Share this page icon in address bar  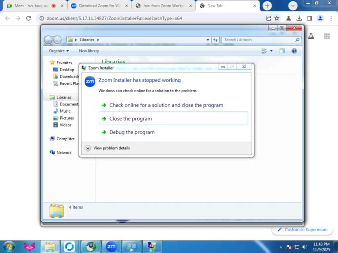(269, 18)
